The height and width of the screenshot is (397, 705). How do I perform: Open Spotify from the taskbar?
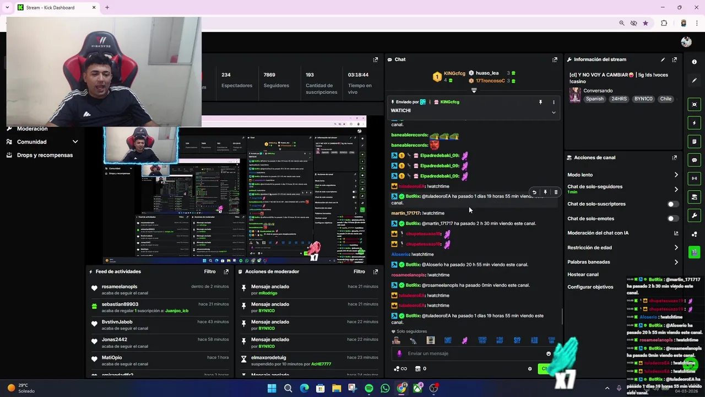[x=369, y=389]
